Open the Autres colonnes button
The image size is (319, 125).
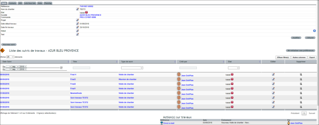coord(299,57)
